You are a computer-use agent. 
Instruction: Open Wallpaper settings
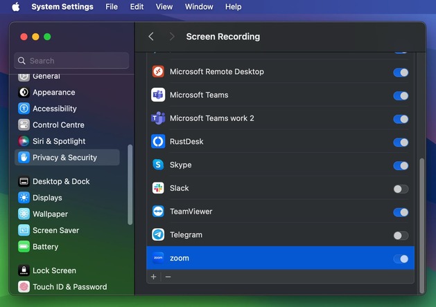pos(67,214)
